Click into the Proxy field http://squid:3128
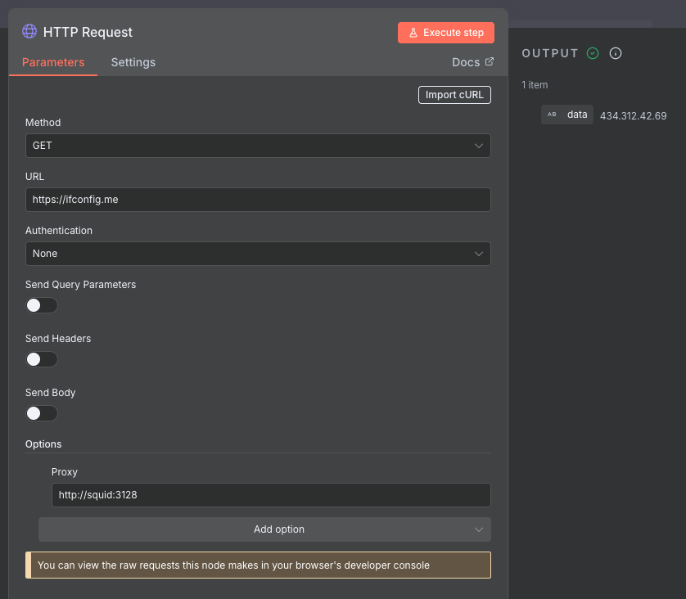The height and width of the screenshot is (599, 686). click(x=271, y=495)
